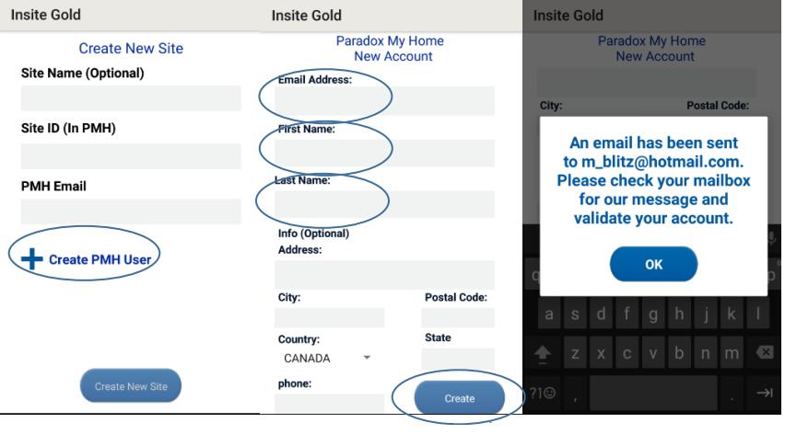This screenshot has width=785, height=434.
Task: Tap the tab arrow key on keyboard
Action: [x=765, y=393]
